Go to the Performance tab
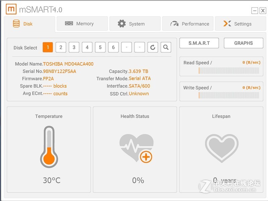 tap(188, 23)
